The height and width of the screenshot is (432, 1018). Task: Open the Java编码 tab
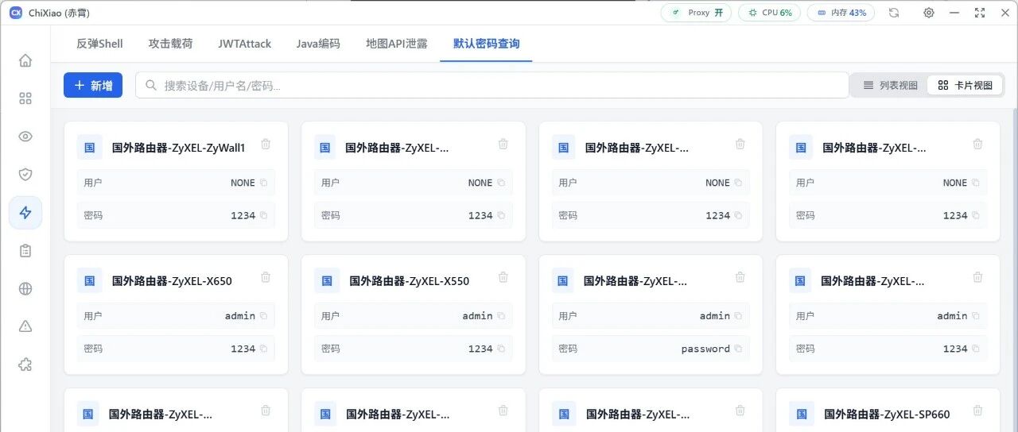(x=318, y=44)
